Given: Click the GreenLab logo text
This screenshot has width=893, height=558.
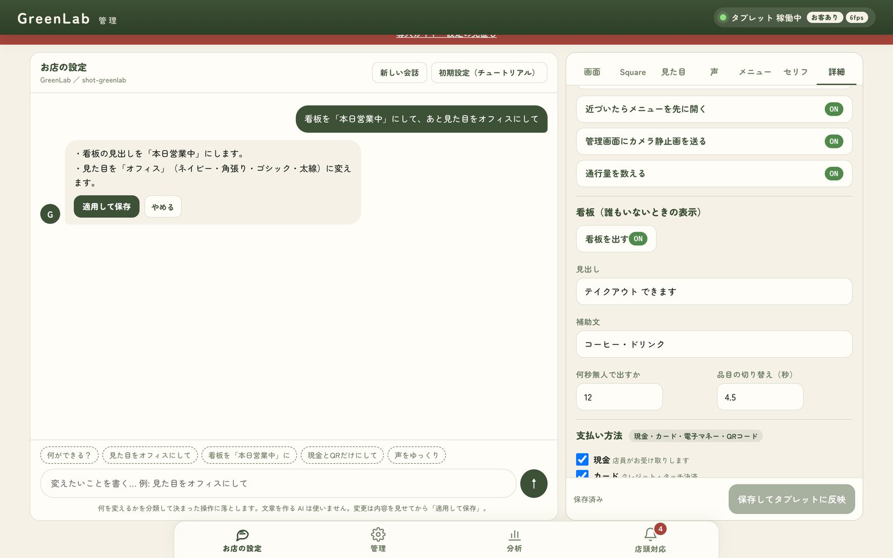Looking at the screenshot, I should coord(54,18).
